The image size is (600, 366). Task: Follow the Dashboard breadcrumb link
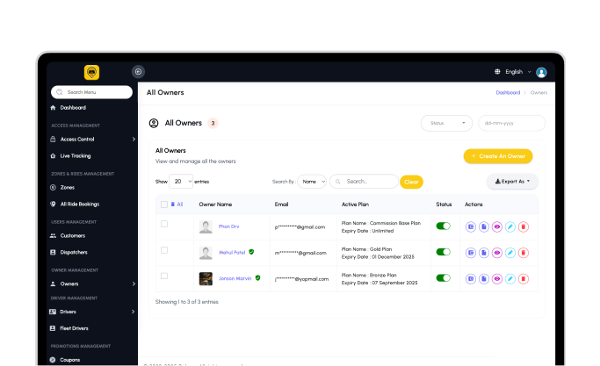508,92
